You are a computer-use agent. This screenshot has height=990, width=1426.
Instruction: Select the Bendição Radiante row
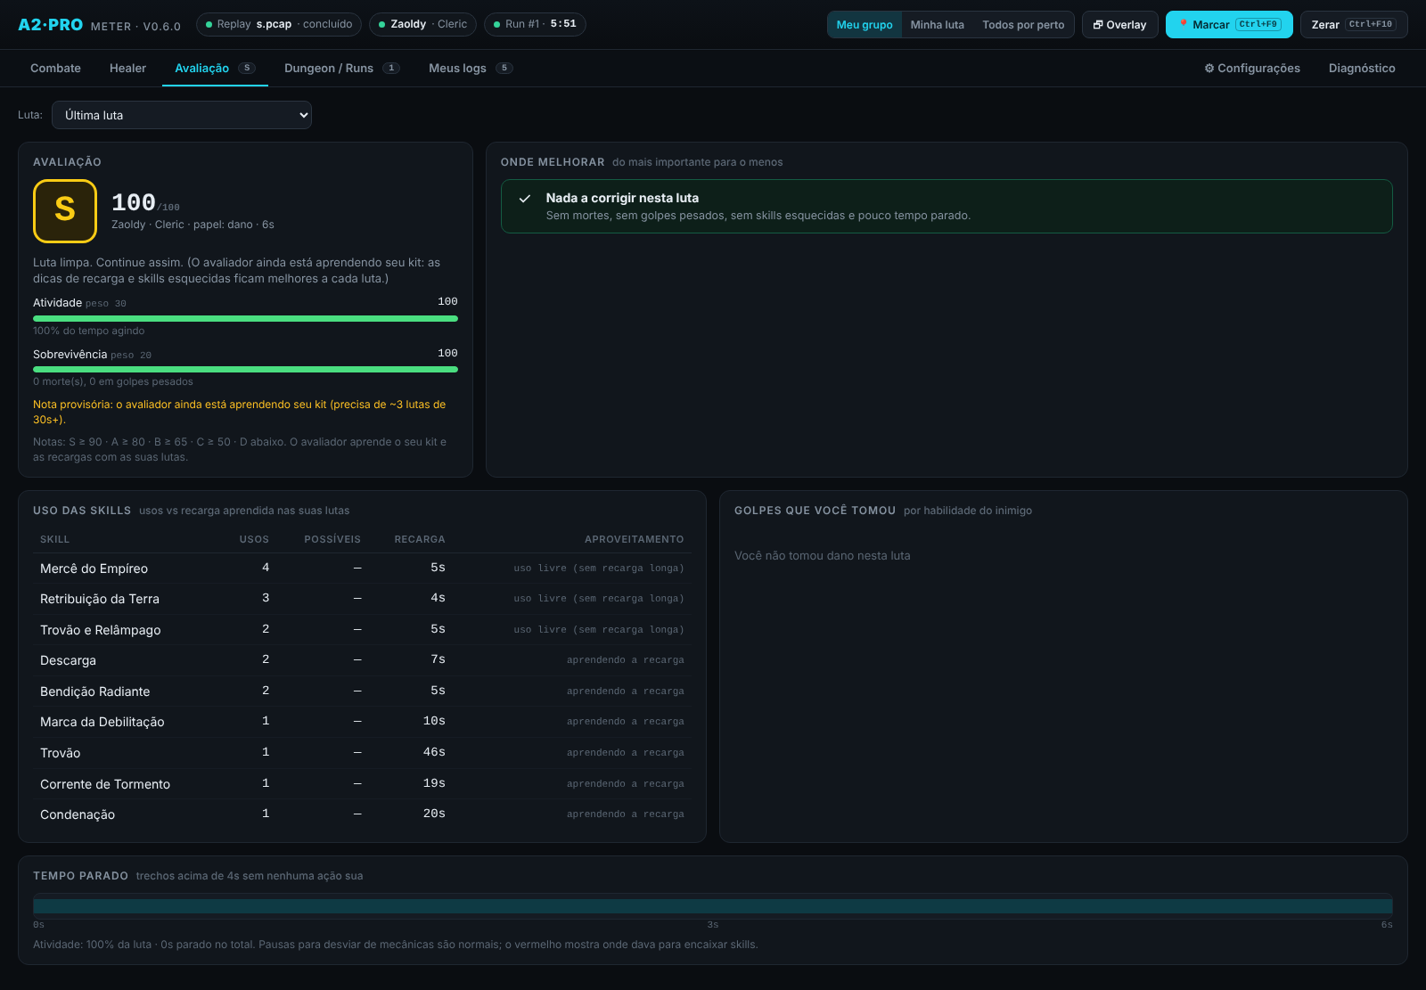pos(362,691)
